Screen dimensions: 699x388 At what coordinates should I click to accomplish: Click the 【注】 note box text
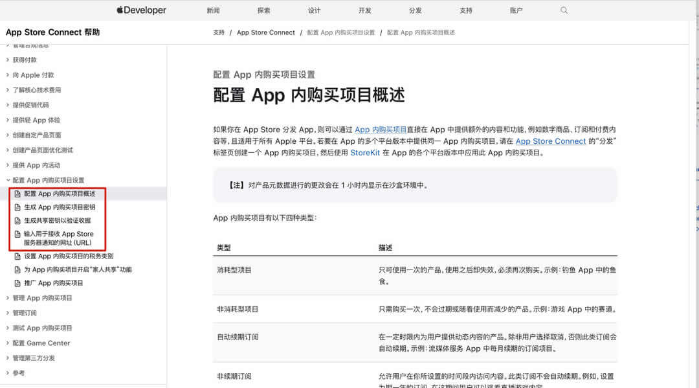pyautogui.click(x=329, y=185)
